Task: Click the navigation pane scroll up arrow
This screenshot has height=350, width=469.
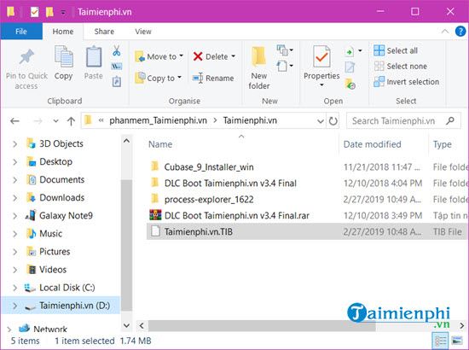Action: pos(126,141)
